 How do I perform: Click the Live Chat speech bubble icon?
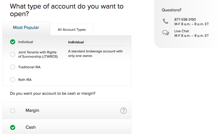166,33
